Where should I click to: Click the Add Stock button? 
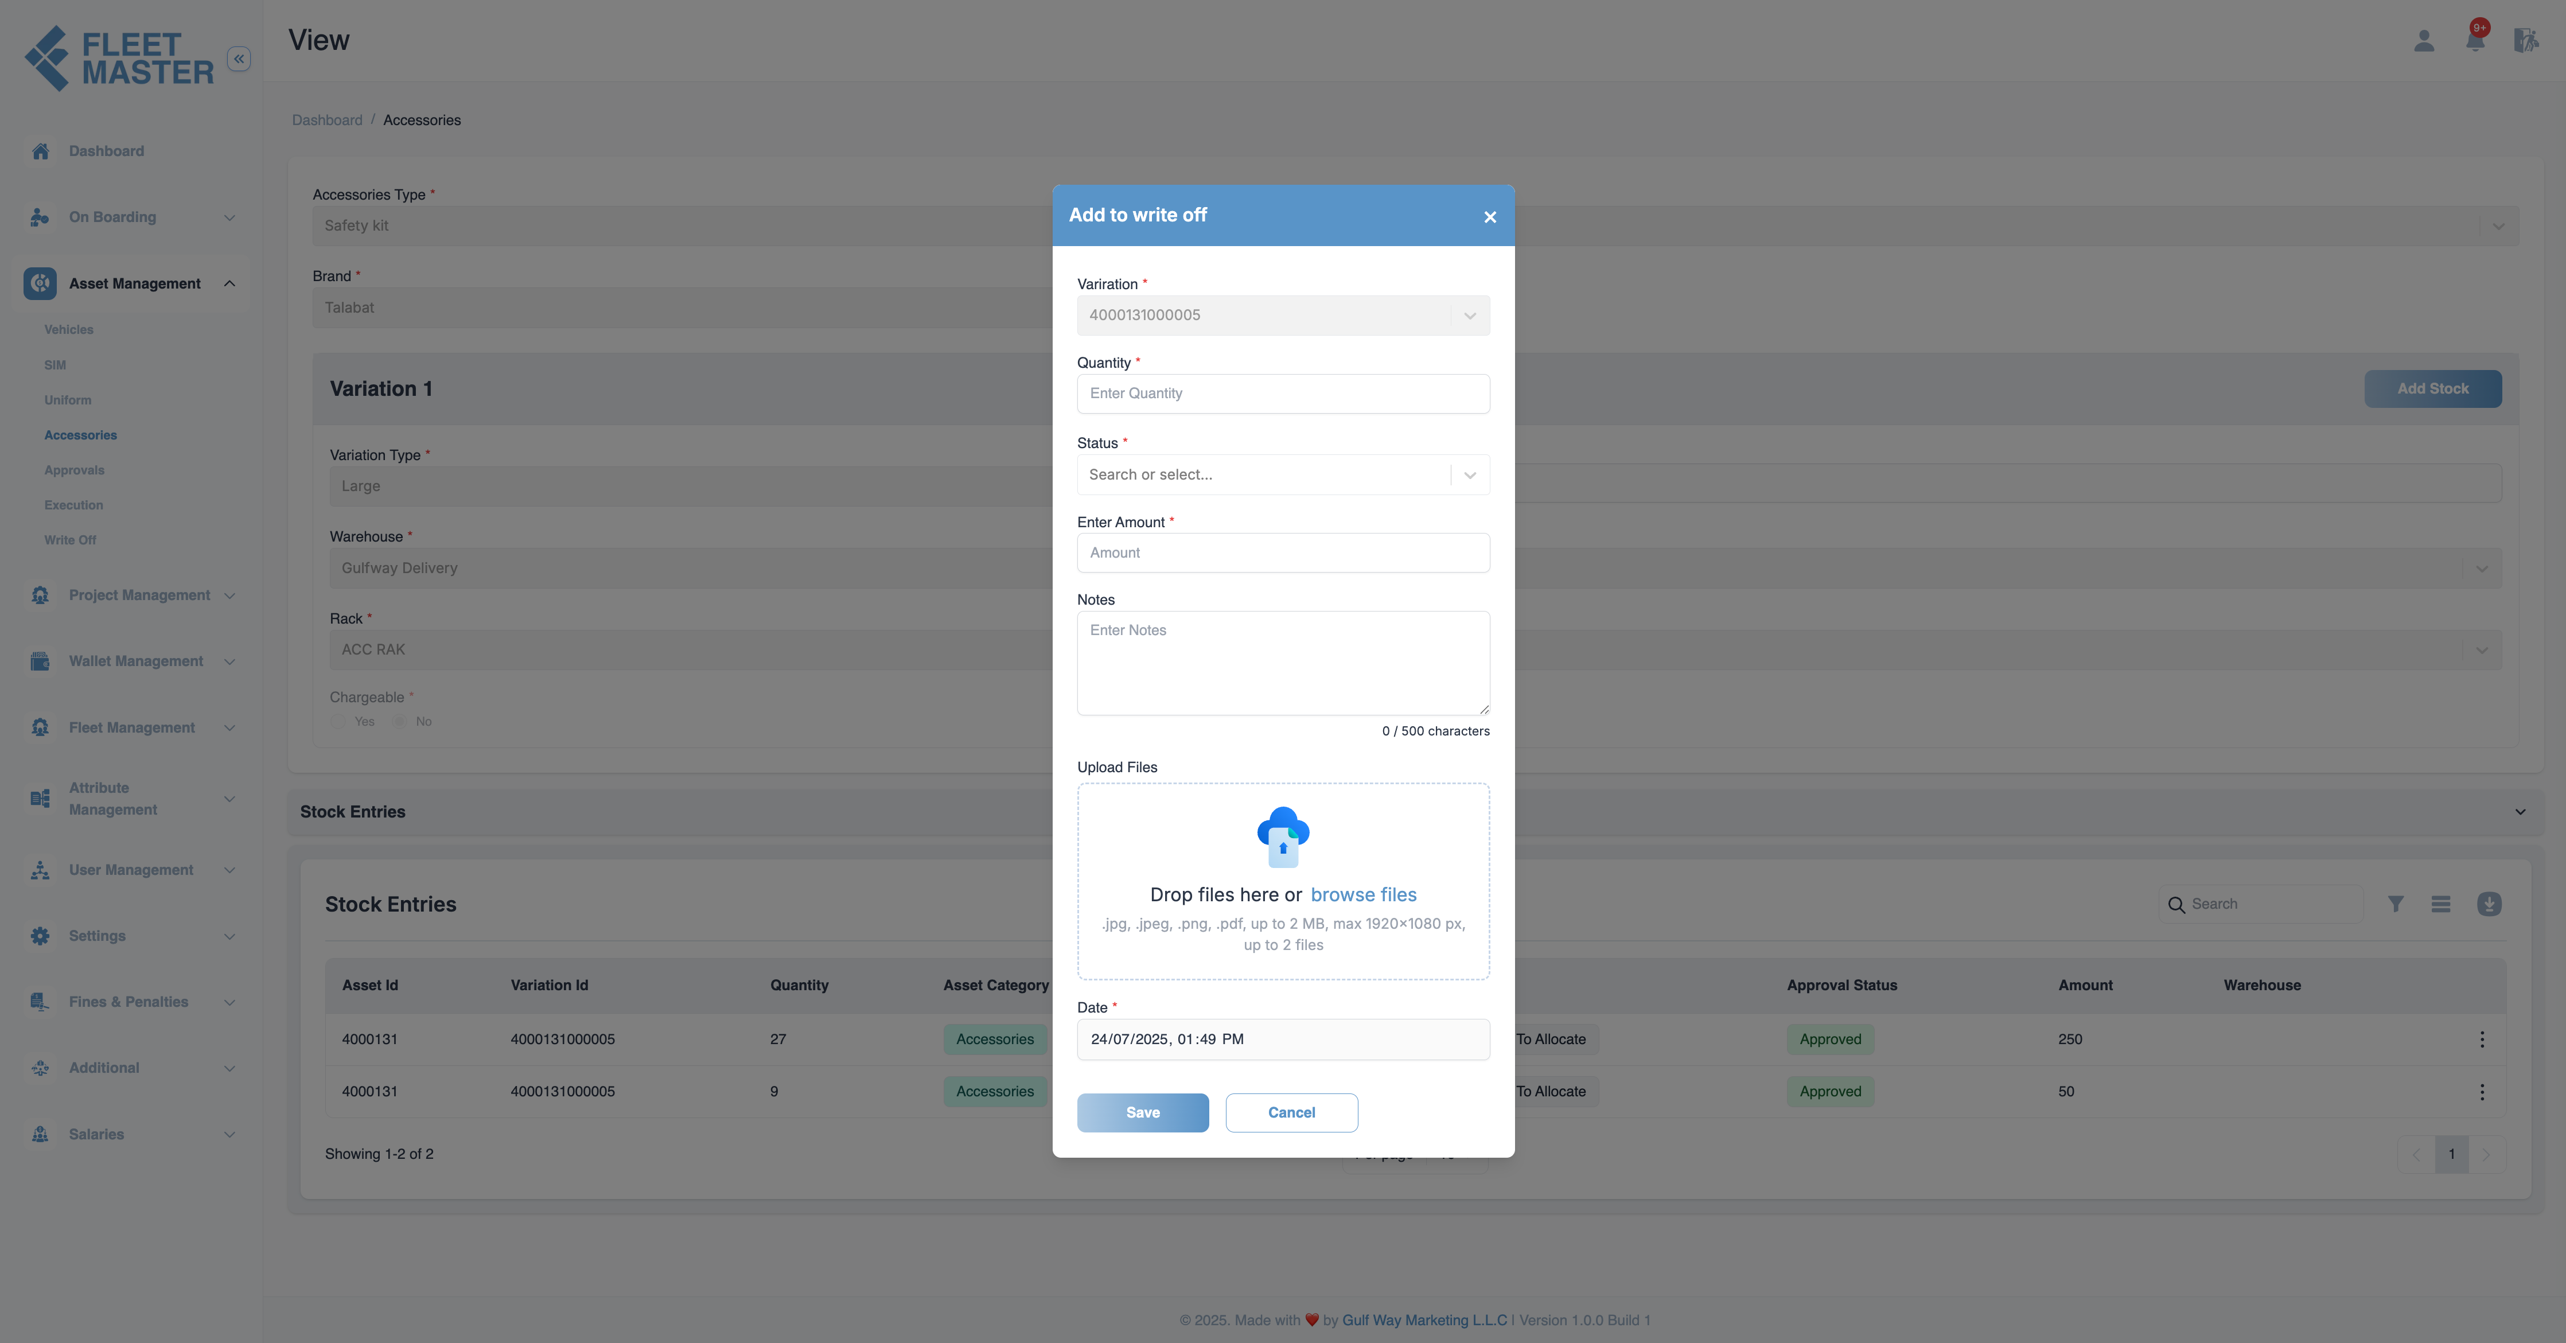pos(2432,388)
